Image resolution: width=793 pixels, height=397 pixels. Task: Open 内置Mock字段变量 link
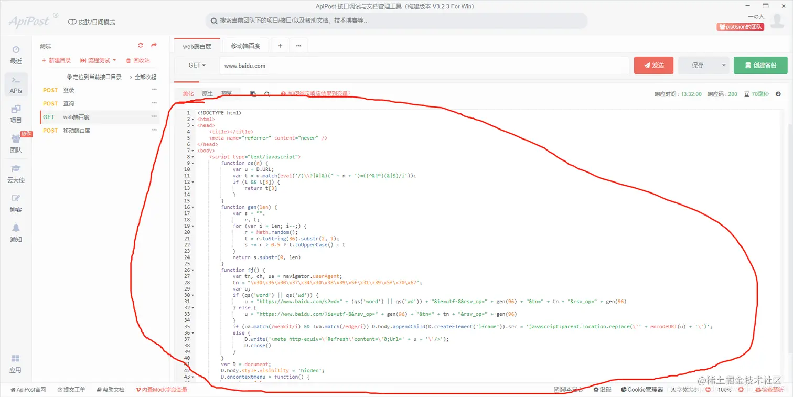[x=162, y=390]
